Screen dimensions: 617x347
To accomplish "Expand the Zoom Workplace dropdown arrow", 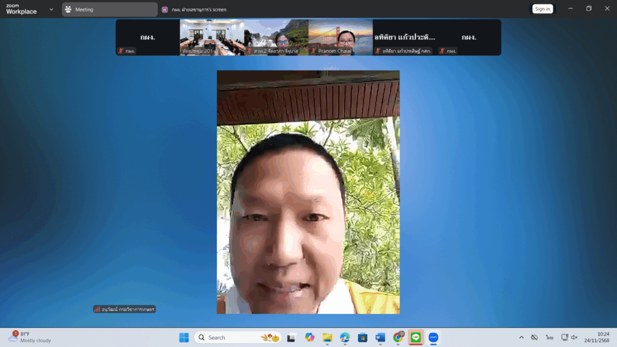I will click(x=51, y=9).
